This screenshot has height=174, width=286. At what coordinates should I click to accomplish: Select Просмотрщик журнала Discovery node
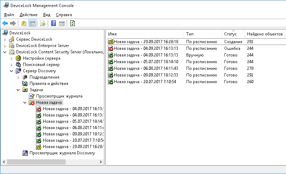pos(62,153)
